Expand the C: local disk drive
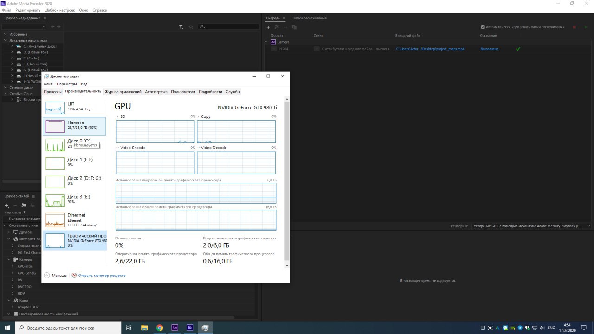Screen dimensions: 594x334 (x=12, y=46)
